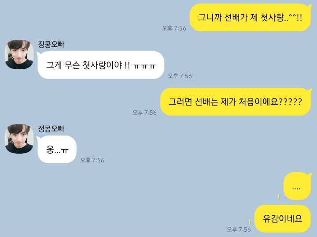Select the white bubble 그게 무슨 첫사랑이야
The height and width of the screenshot is (237, 317).
click(100, 65)
